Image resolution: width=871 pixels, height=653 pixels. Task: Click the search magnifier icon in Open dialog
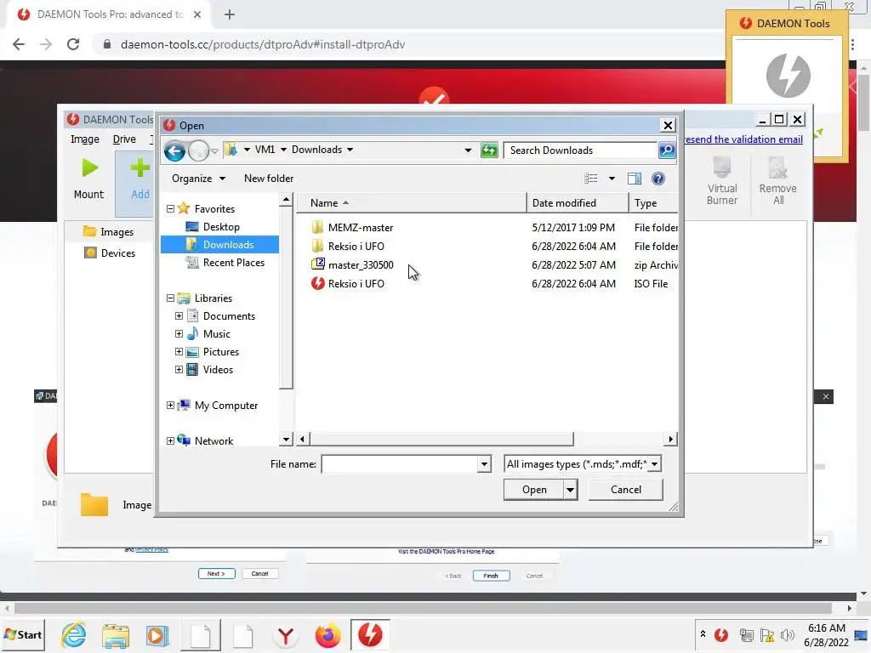[x=667, y=150]
